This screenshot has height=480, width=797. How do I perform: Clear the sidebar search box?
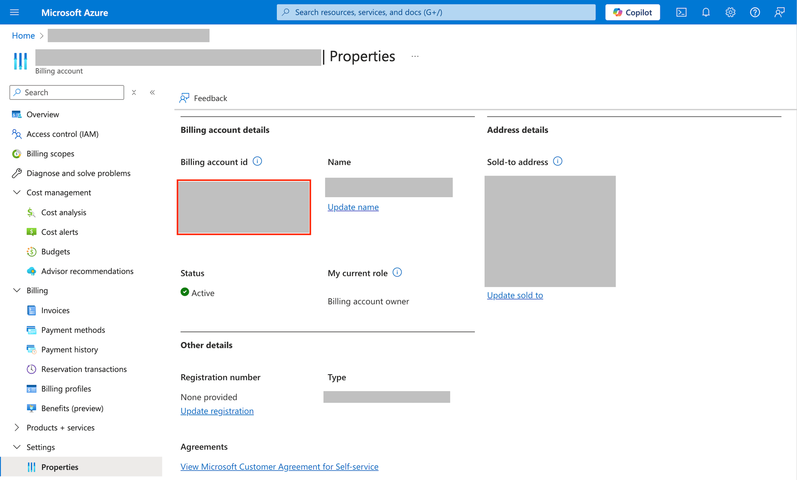(134, 92)
